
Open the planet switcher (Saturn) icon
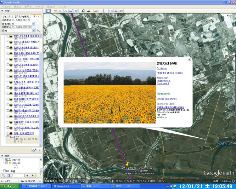tap(96, 11)
